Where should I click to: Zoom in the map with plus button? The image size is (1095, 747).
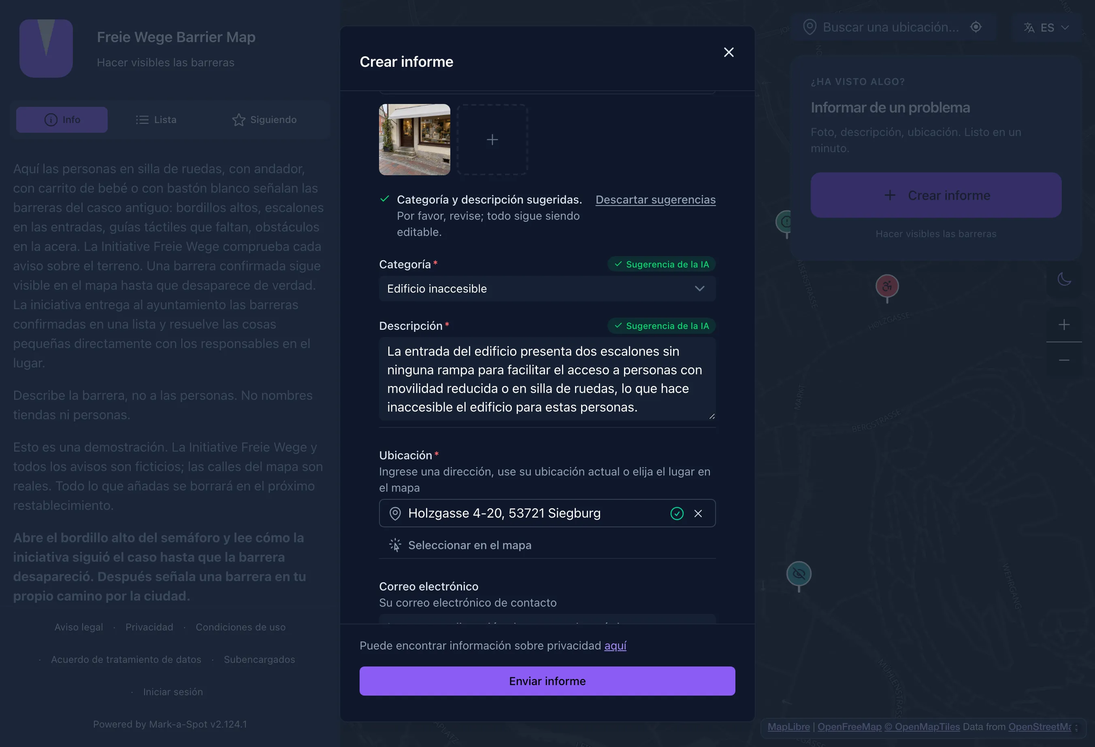point(1064,324)
